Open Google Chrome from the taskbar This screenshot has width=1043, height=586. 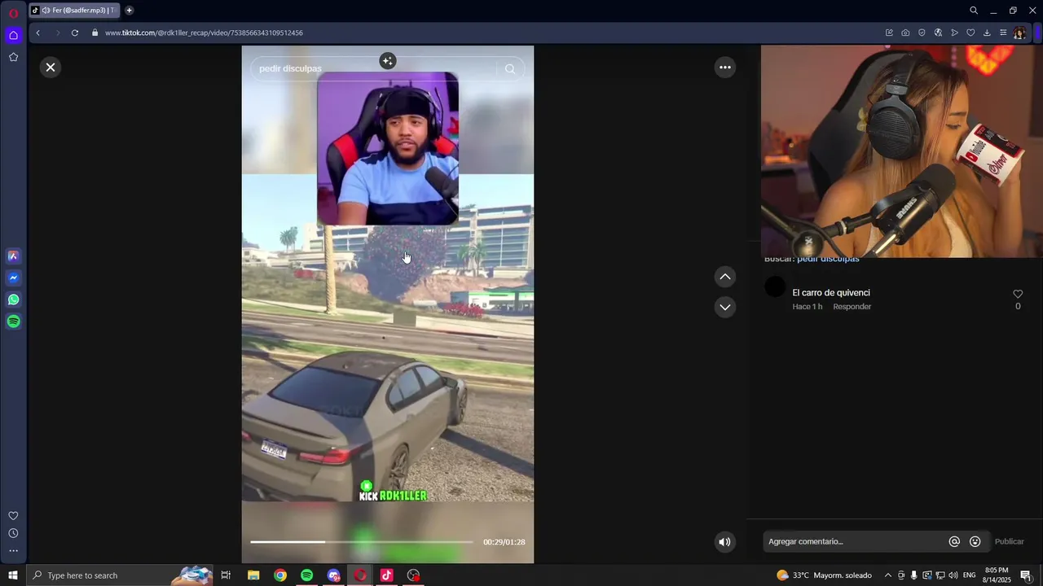(x=280, y=575)
